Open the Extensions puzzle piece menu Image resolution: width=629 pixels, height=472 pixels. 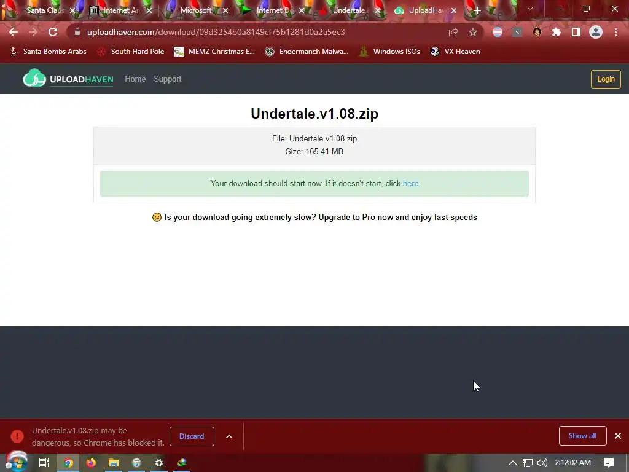click(557, 32)
